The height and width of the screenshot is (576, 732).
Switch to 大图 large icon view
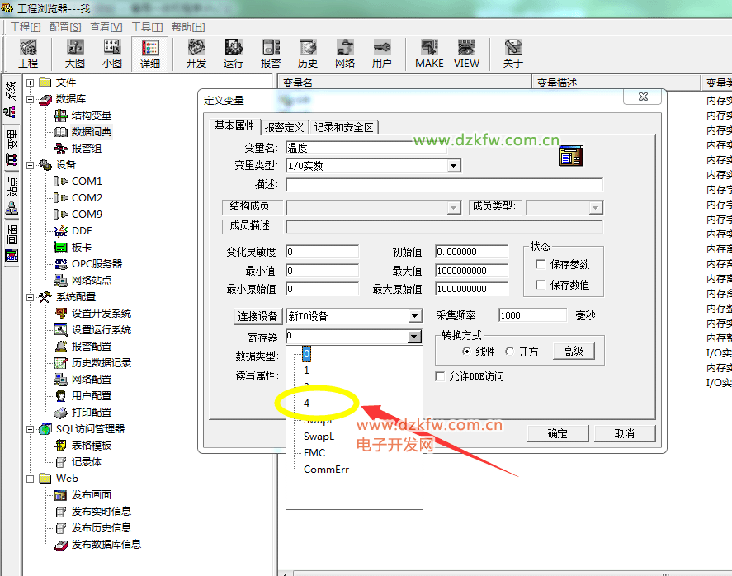75,54
